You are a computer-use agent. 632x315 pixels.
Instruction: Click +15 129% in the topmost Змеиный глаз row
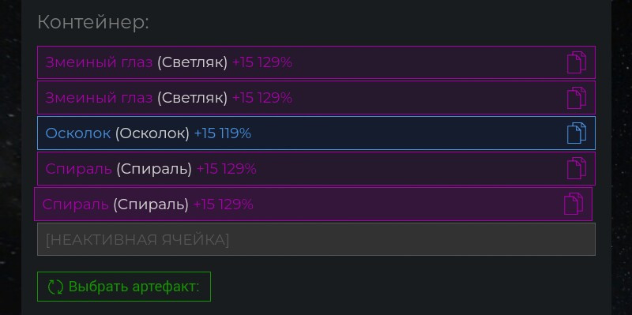click(x=262, y=62)
